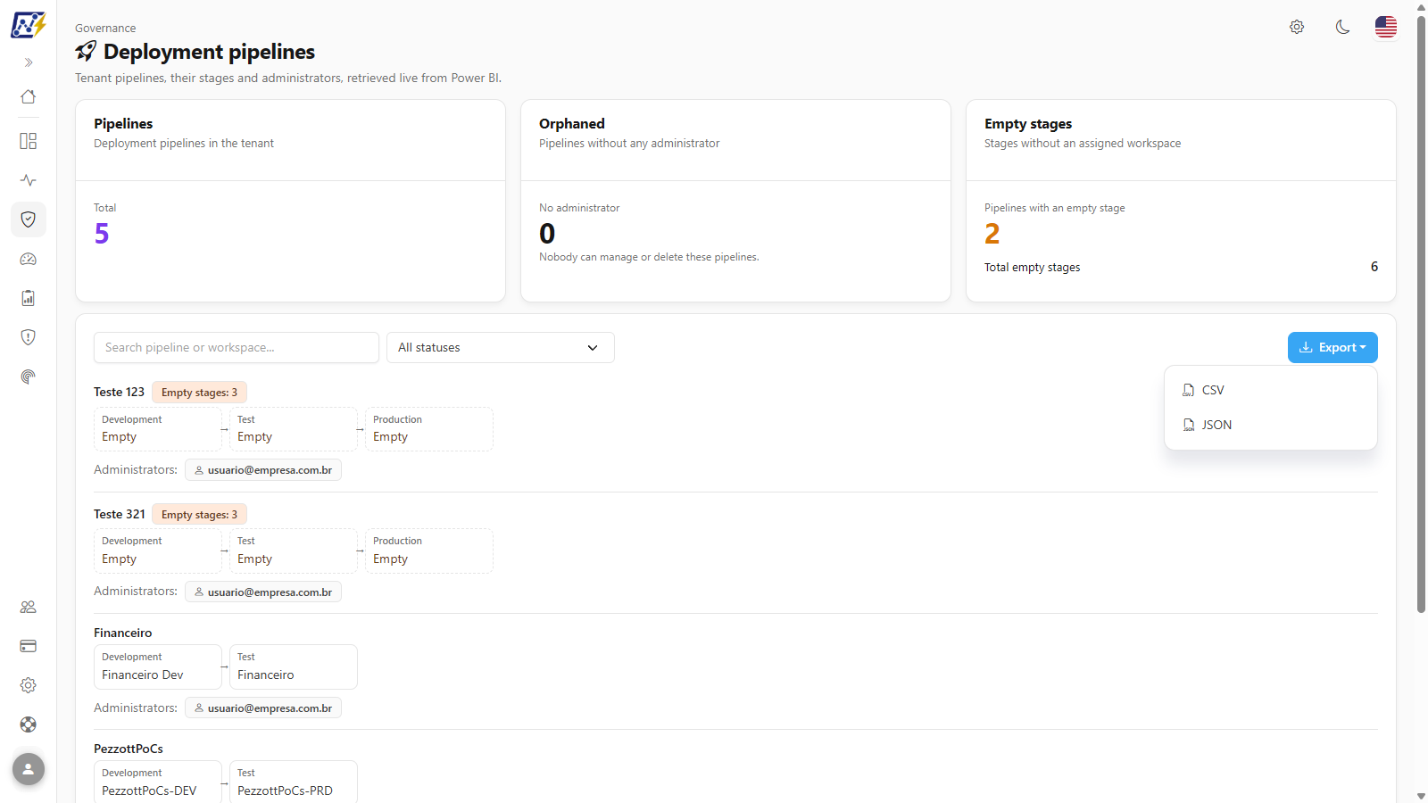Screen dimensions: 1428x803
Task: Click the 'Empty stages: 3' badge for Teste 321
Action: [x=200, y=515]
